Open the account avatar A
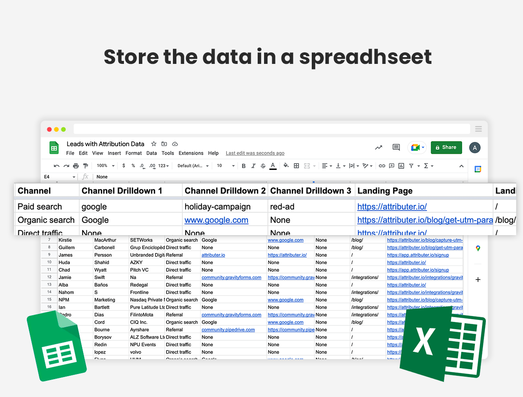 475,148
